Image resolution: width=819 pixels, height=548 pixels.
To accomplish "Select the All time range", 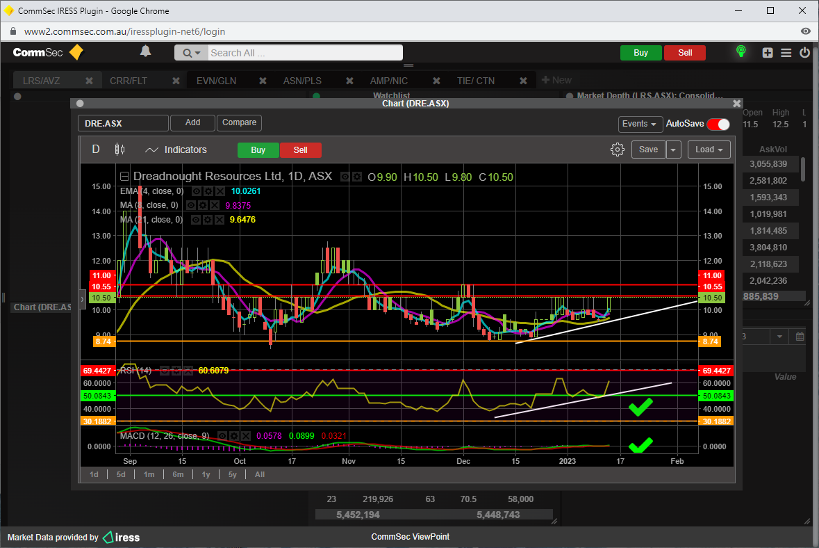I will pos(260,475).
